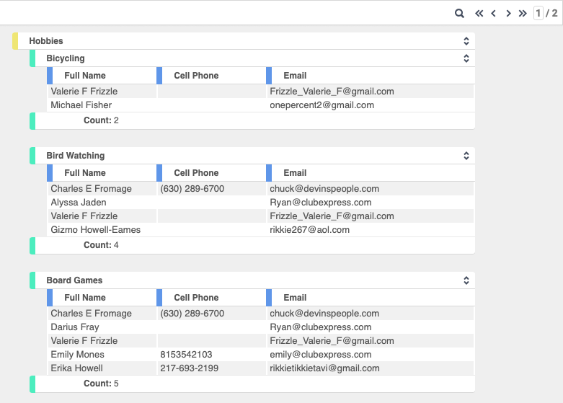The image size is (563, 403).
Task: Click Count: 5 summary row
Action: tap(252, 384)
